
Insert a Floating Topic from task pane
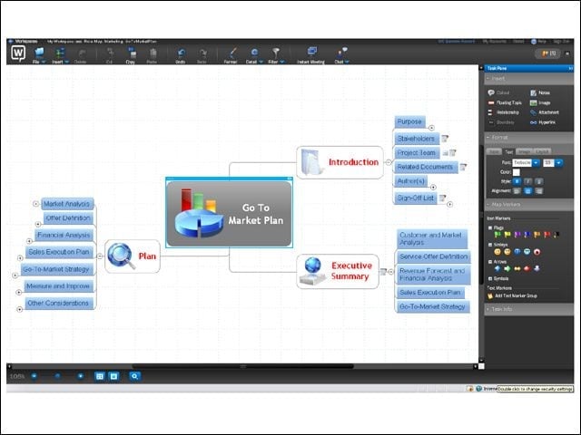(505, 102)
